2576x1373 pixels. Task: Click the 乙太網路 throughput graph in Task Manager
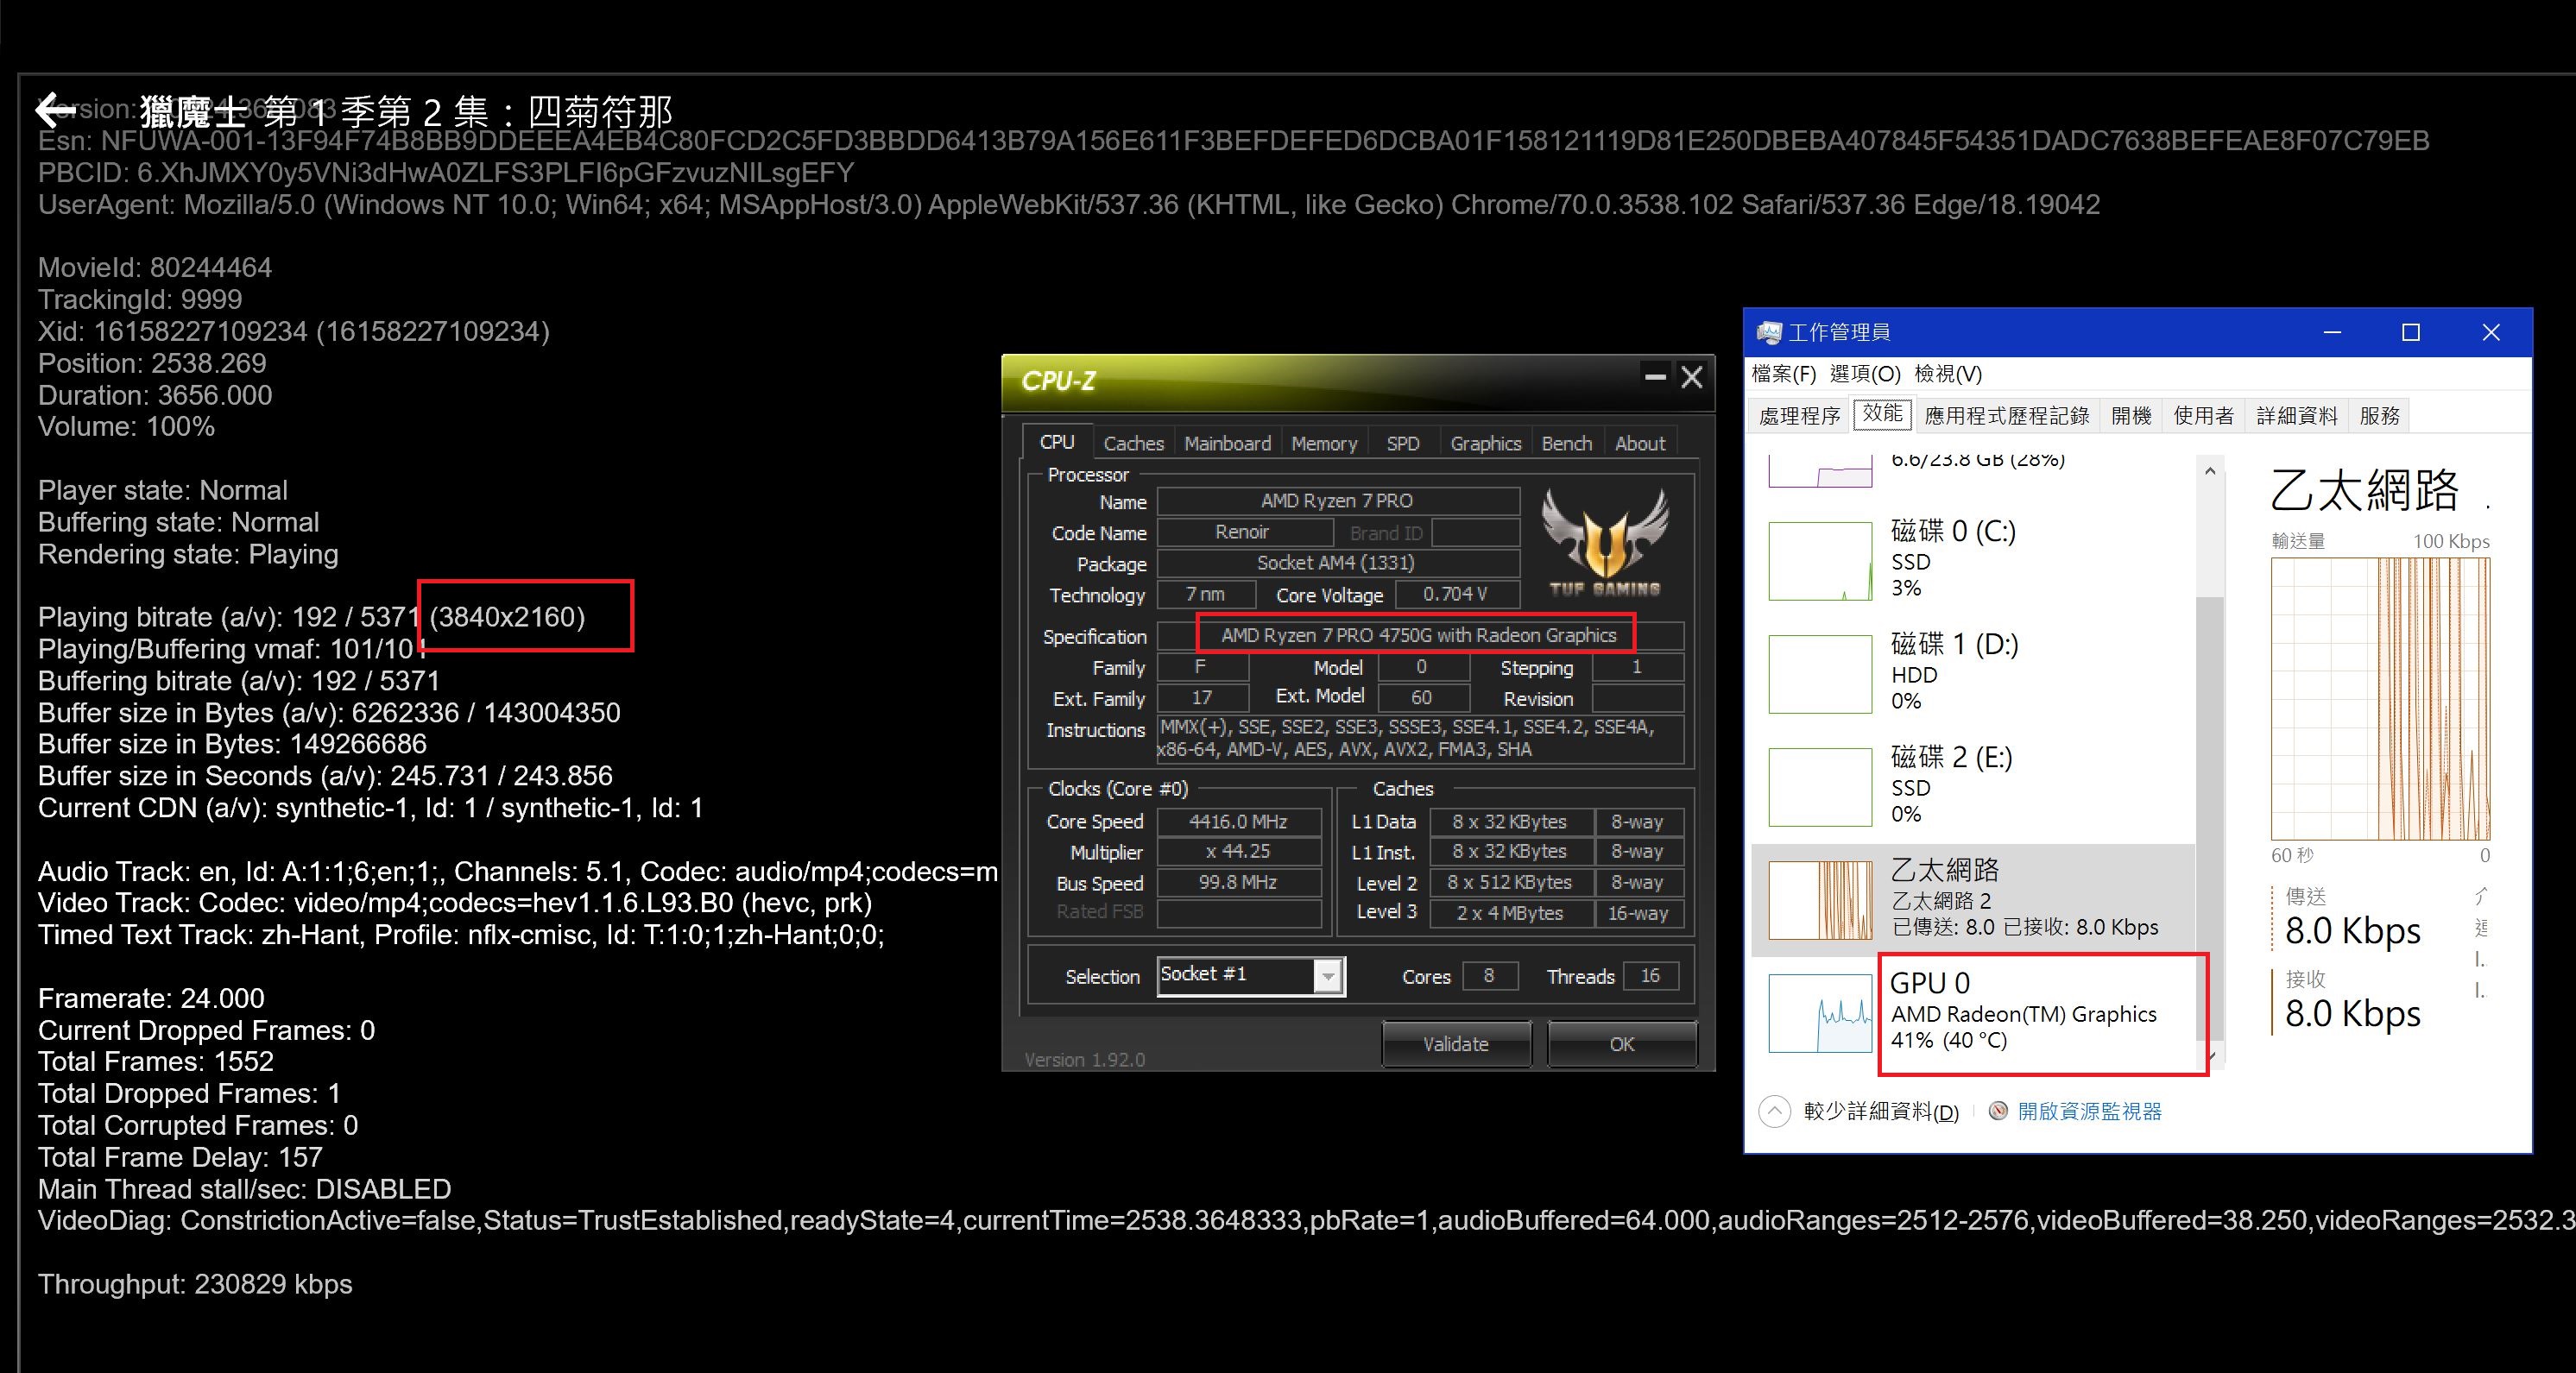click(x=2380, y=699)
